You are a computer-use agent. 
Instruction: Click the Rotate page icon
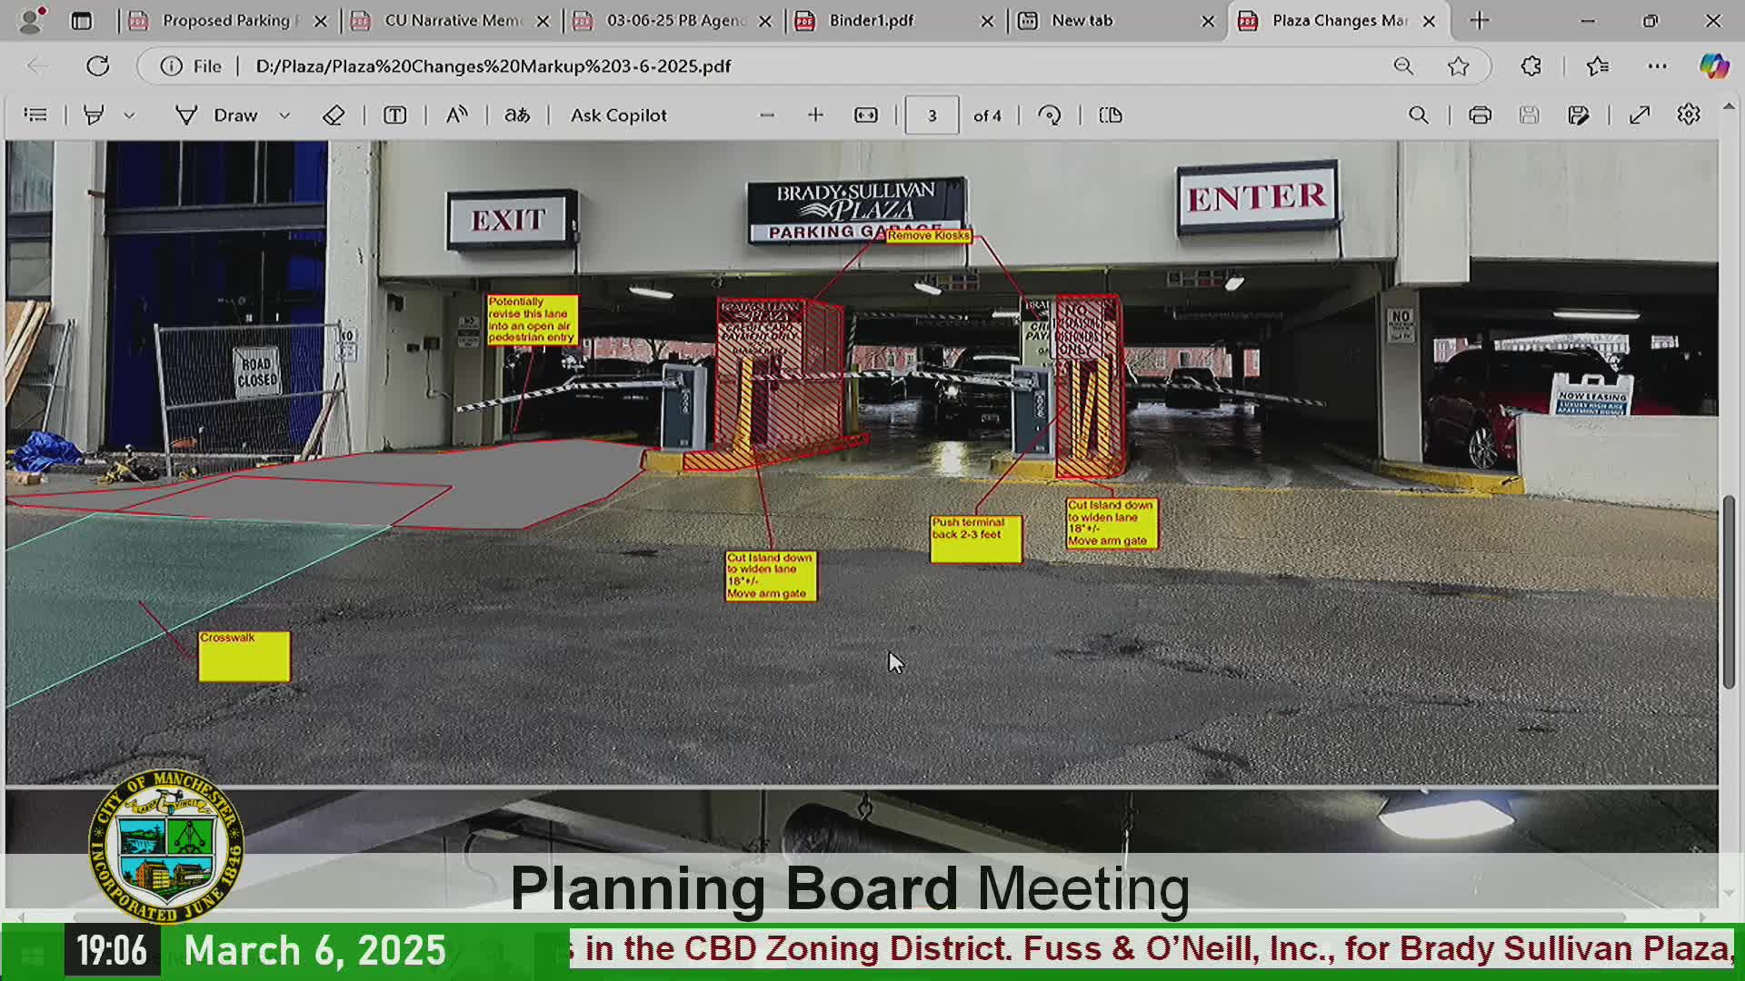pyautogui.click(x=1050, y=115)
